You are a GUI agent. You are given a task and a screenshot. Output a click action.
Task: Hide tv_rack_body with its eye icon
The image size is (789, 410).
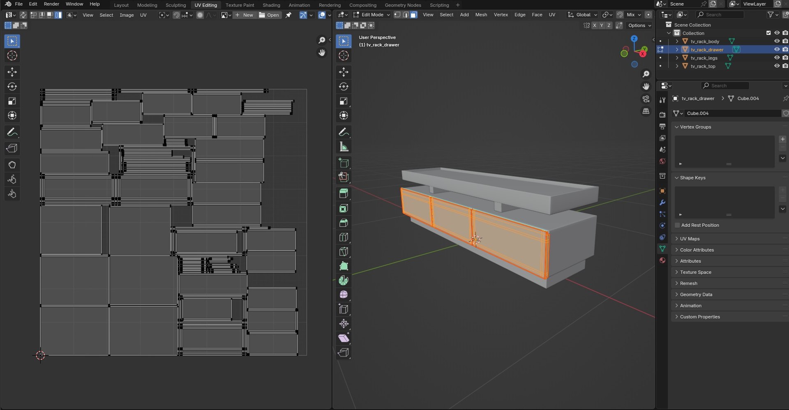tap(776, 41)
